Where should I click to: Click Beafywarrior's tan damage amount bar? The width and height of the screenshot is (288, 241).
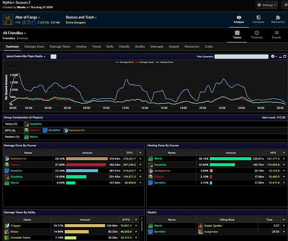click(x=87, y=159)
